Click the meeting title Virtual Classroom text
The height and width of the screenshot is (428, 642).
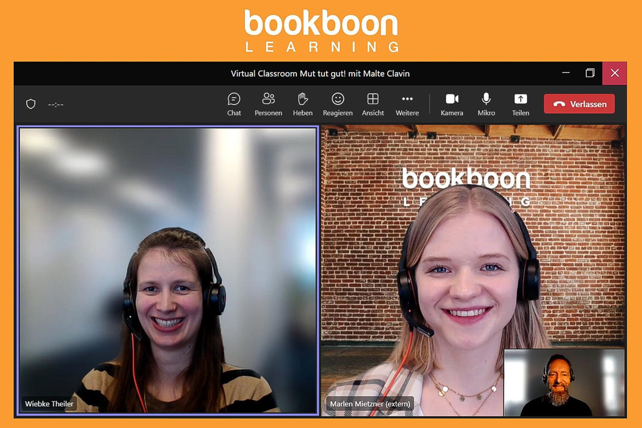[320, 74]
